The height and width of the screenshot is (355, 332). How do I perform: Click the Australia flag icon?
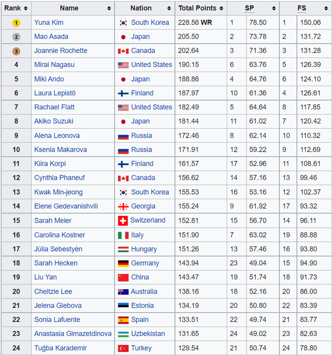(123, 292)
